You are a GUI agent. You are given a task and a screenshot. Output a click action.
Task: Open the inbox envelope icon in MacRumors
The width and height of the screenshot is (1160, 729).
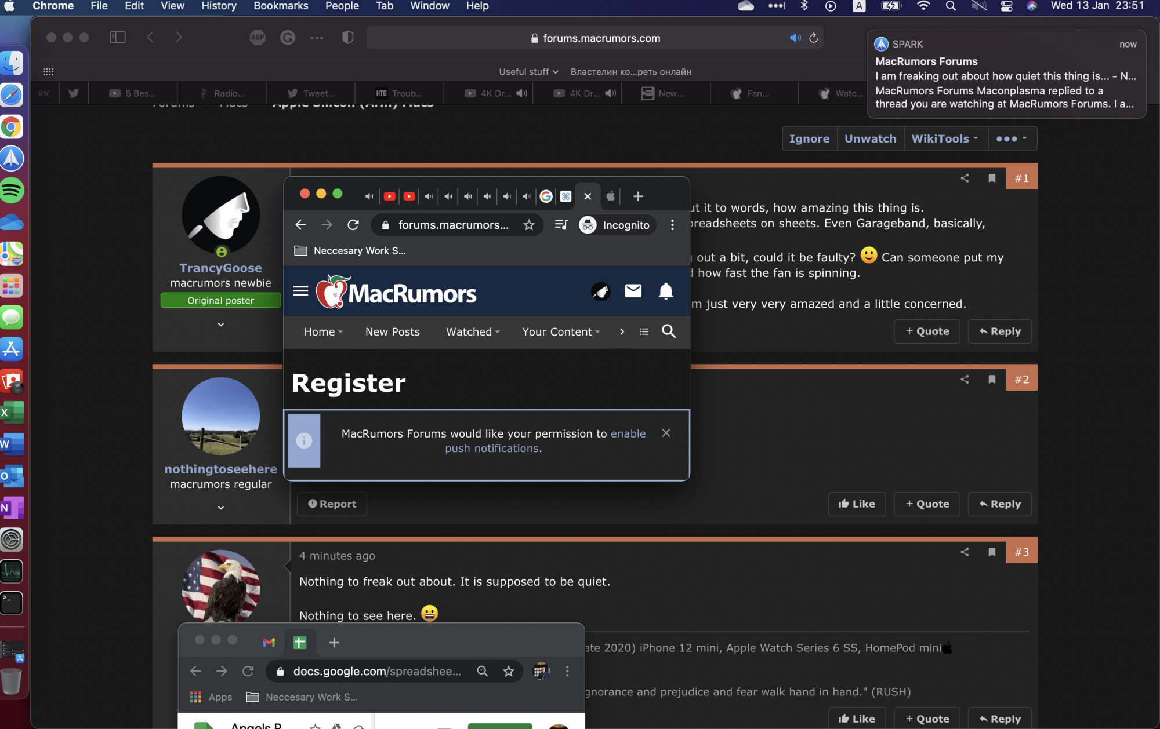[633, 291]
